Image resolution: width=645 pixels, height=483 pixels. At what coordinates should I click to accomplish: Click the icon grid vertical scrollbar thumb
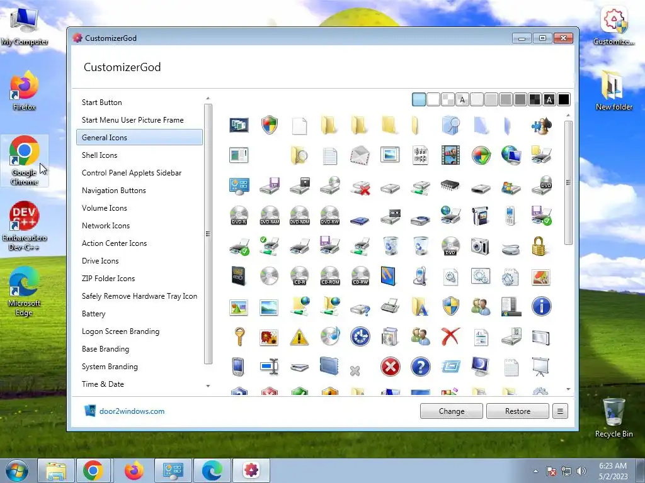coord(568,182)
